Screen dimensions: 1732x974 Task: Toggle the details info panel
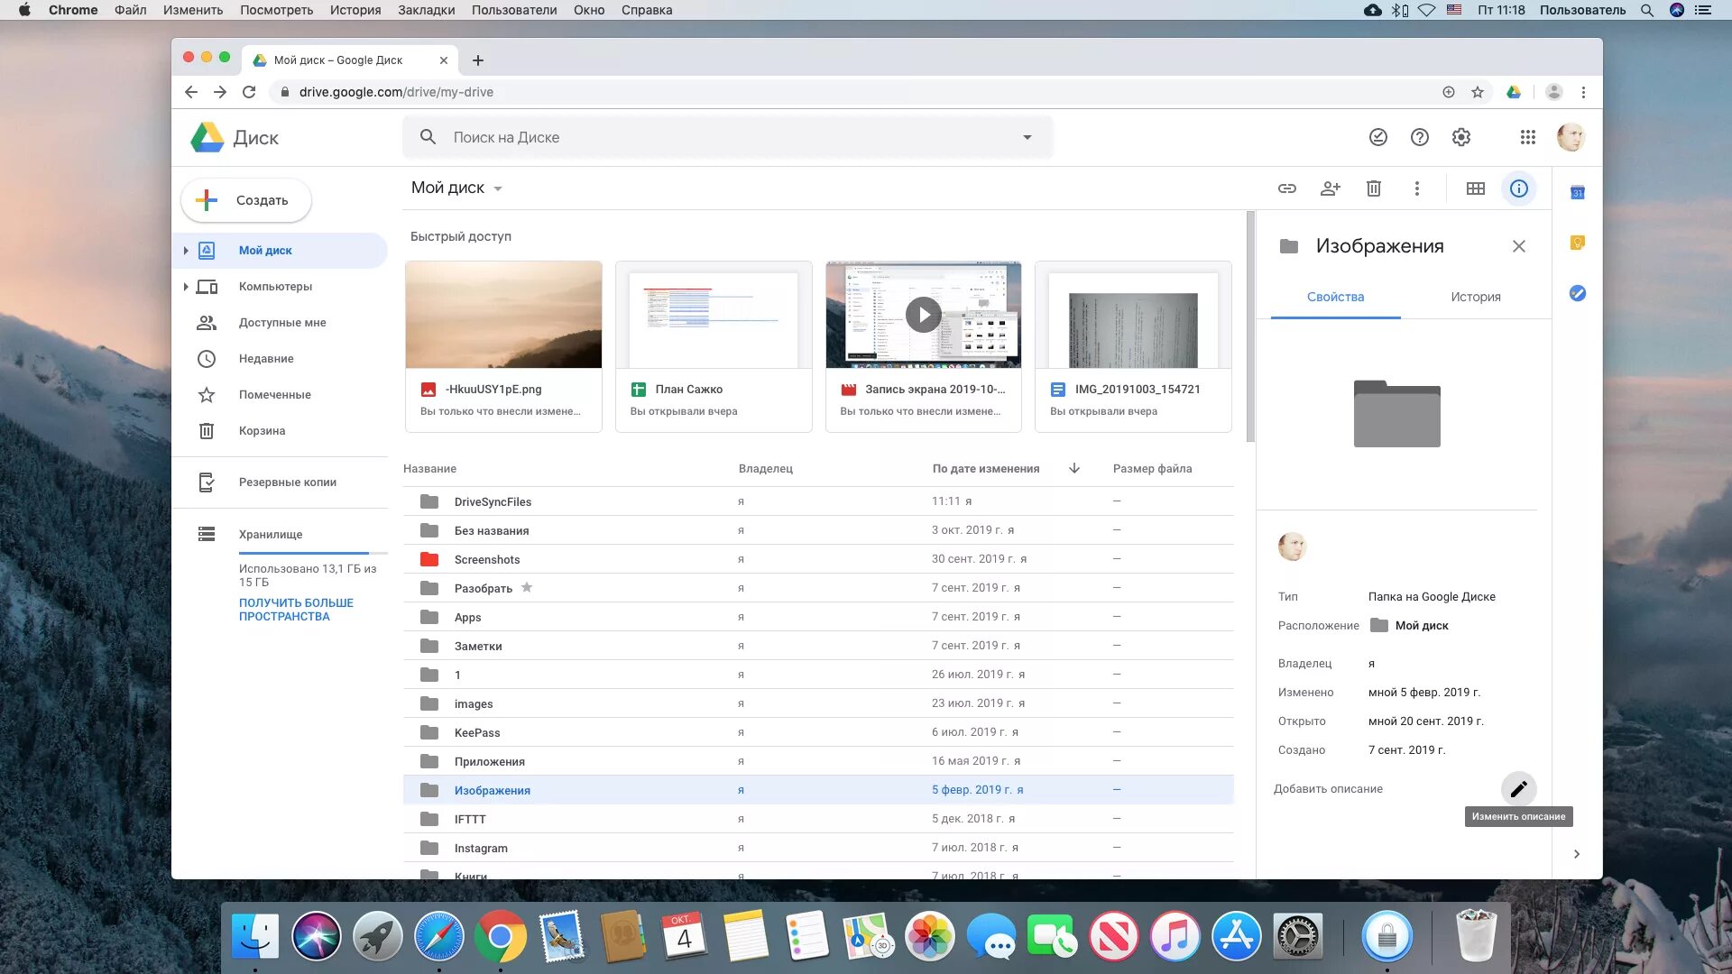[x=1519, y=188]
